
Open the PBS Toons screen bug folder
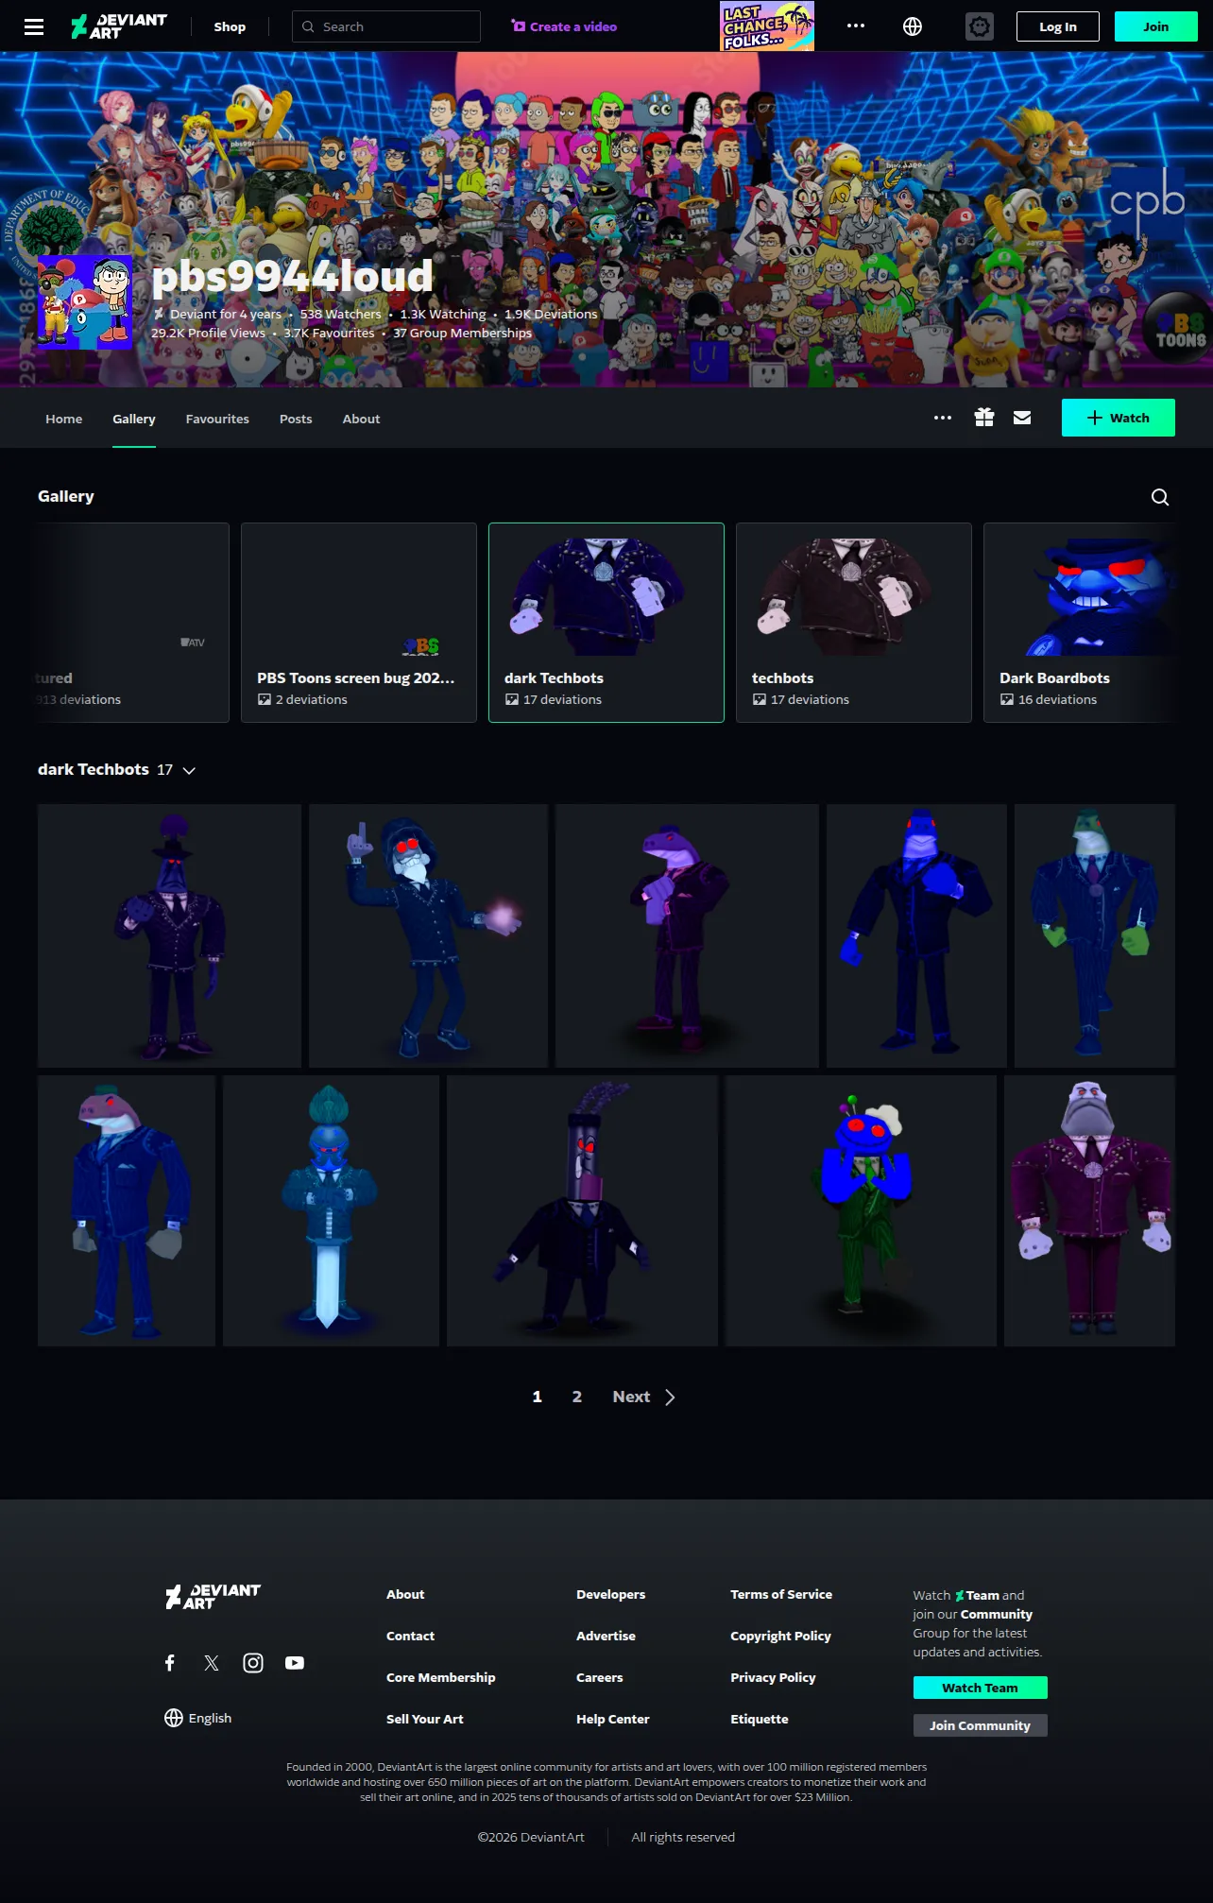[359, 623]
